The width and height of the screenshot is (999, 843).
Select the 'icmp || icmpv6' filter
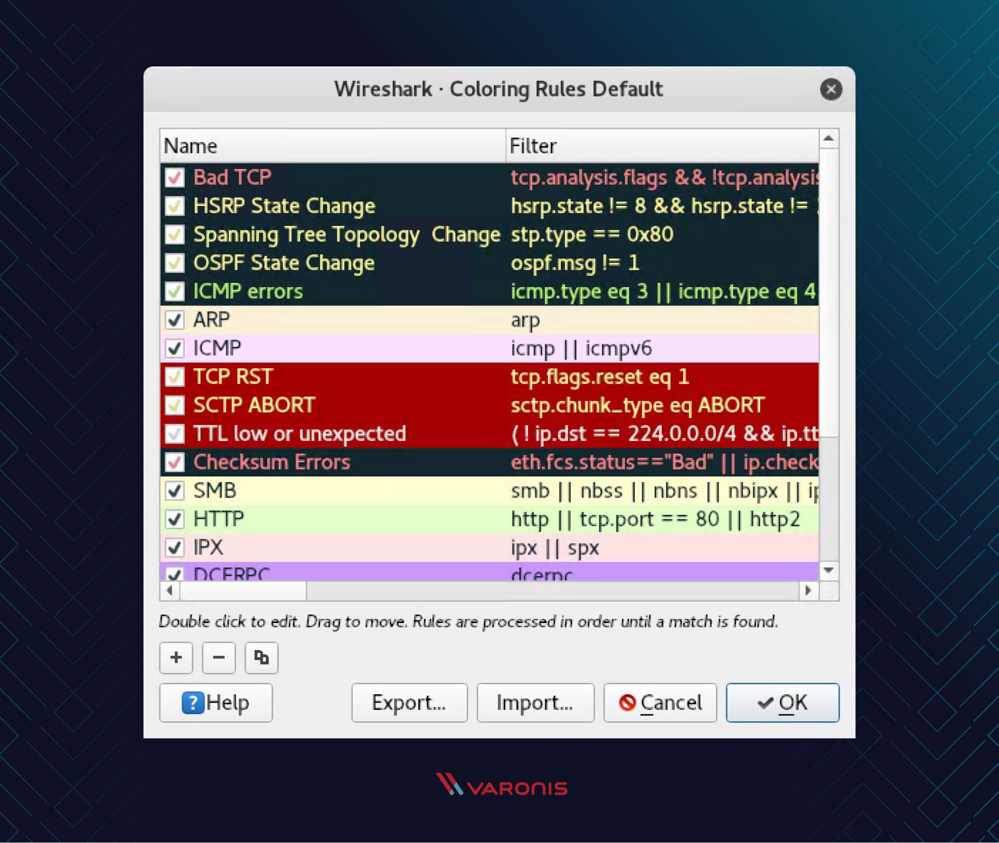pyautogui.click(x=581, y=348)
